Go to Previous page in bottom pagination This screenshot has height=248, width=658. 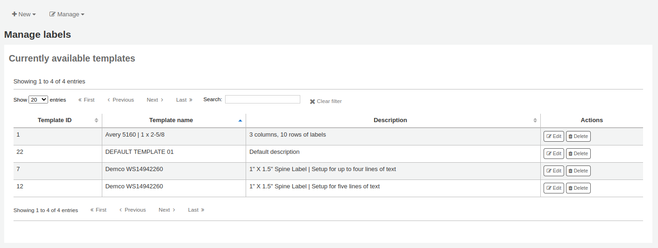pyautogui.click(x=133, y=210)
